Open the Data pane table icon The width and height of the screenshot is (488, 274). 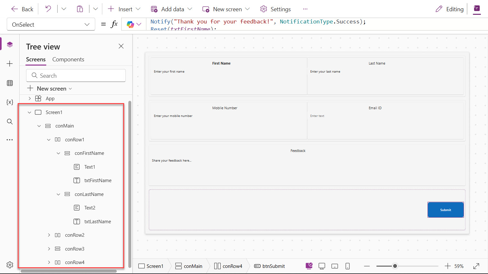point(10,83)
